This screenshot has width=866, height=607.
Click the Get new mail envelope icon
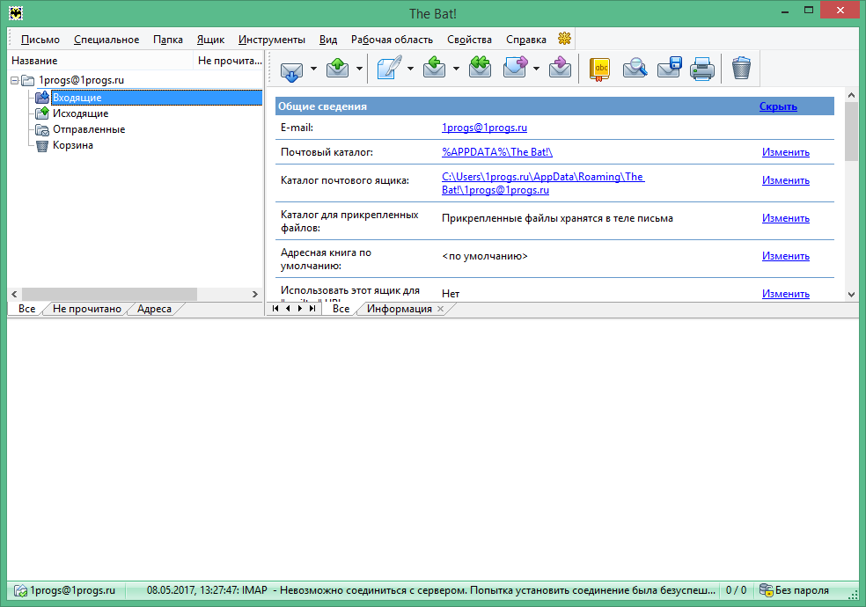click(x=291, y=69)
